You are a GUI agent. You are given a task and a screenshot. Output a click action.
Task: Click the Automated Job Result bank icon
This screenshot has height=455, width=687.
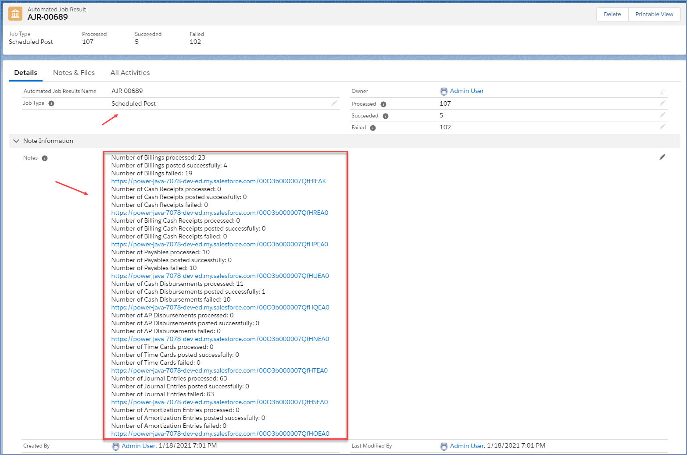click(16, 14)
